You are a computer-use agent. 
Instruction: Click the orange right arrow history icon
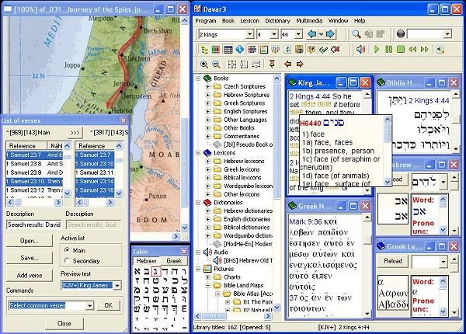point(300,64)
